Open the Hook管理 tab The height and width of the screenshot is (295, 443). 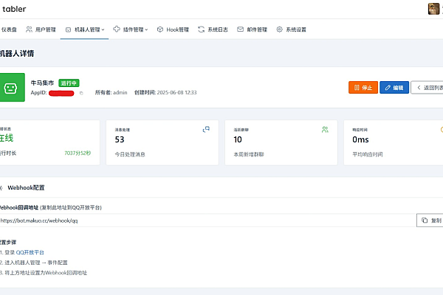pos(173,29)
